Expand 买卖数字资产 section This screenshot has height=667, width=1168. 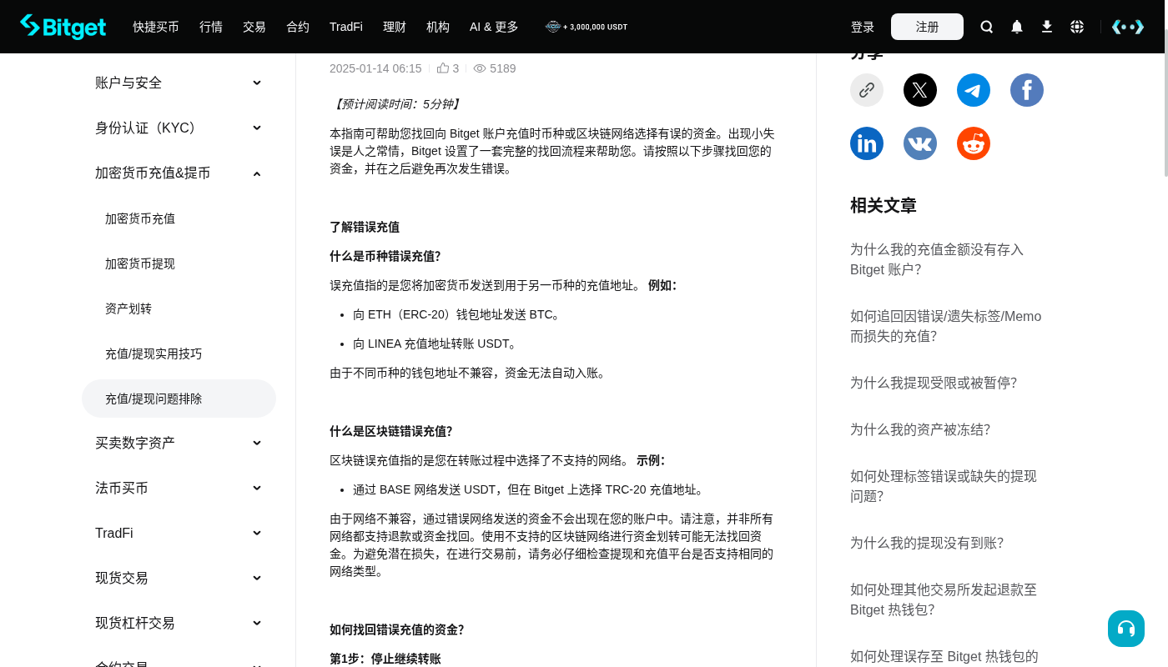click(x=179, y=443)
